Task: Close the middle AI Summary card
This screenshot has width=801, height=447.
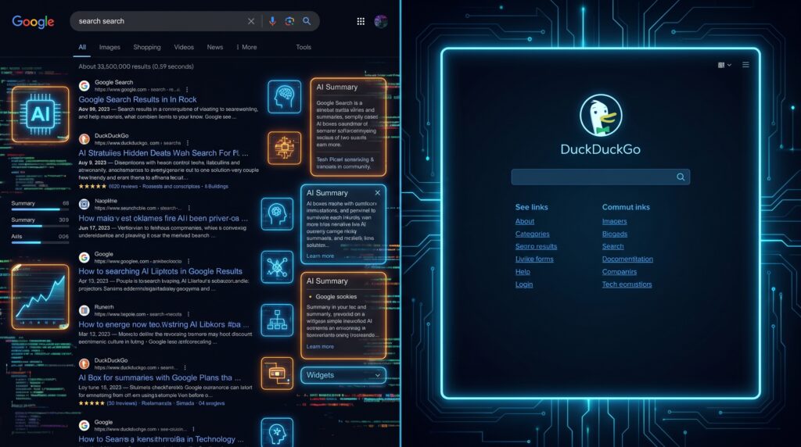Action: pos(378,192)
